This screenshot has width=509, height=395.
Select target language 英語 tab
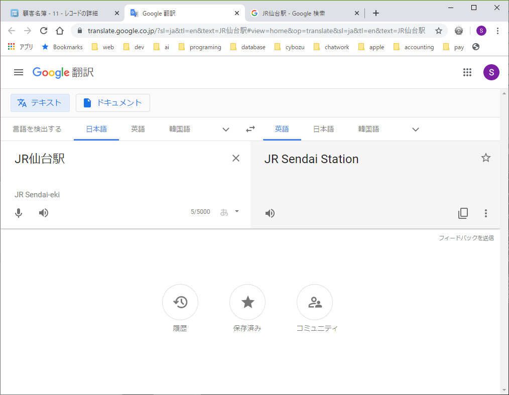(282, 129)
